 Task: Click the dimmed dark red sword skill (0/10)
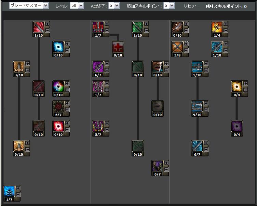click(x=39, y=87)
